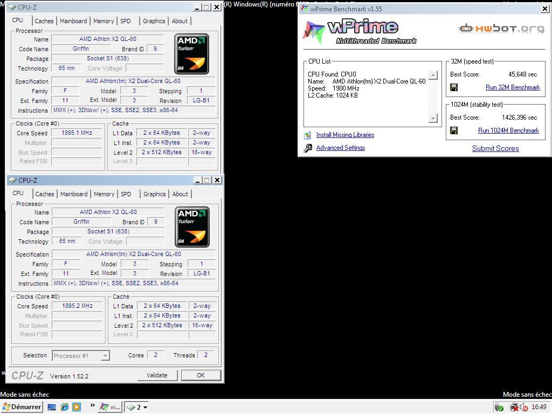Image resolution: width=552 pixels, height=414 pixels.
Task: Click the Cores count field showing 2
Action: point(156,355)
